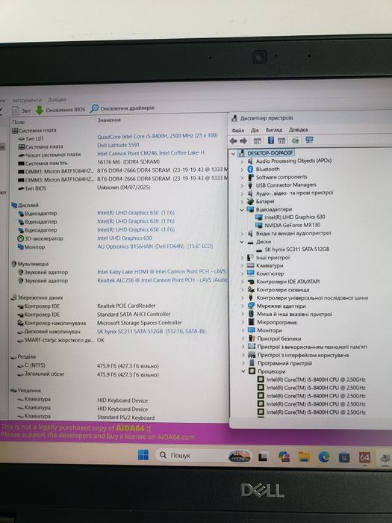Click the Мультимедіа speaker icon in AIDA64
Viewport: 392px width, 523px height.
[x=13, y=264]
